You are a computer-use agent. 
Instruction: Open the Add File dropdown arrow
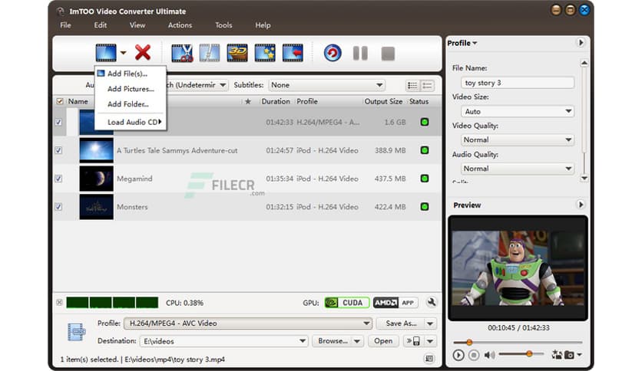click(123, 53)
